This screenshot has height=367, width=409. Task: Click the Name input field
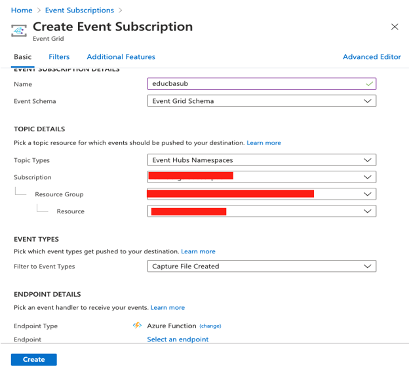pyautogui.click(x=256, y=84)
